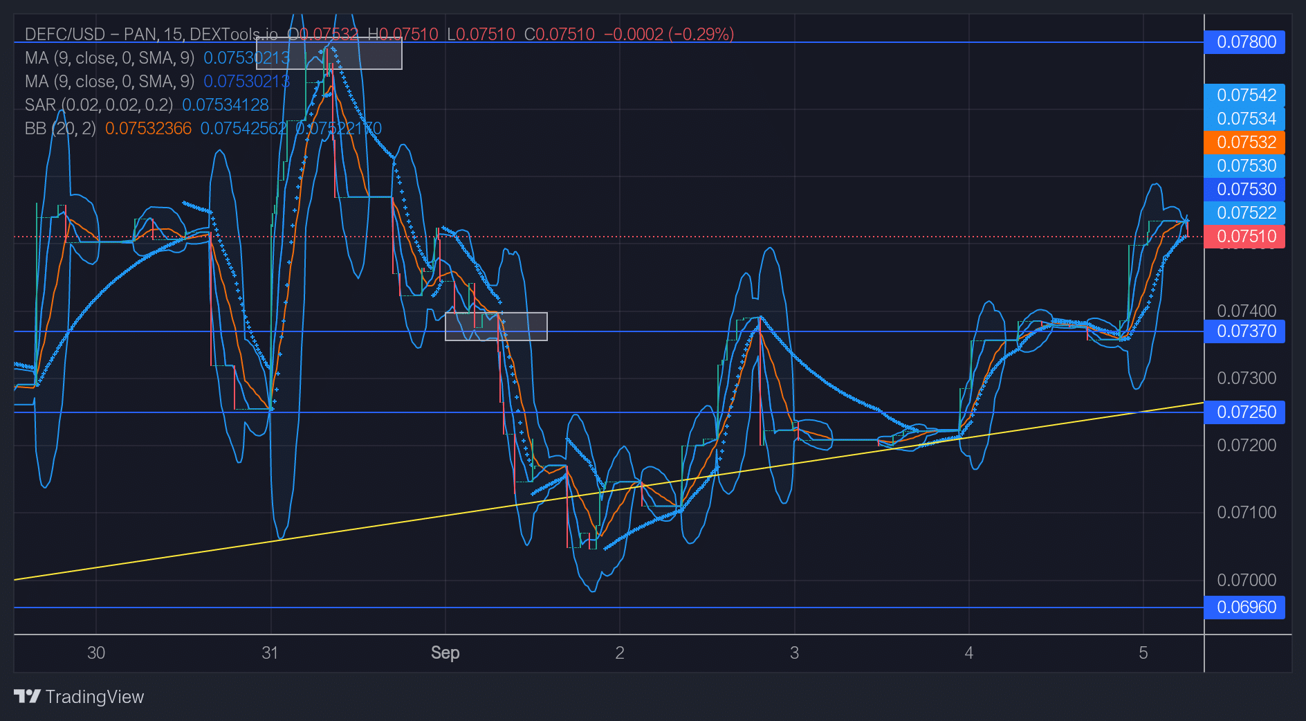Click the -0.0002 (-0.29%) change value
This screenshot has height=721, width=1306.
tap(669, 34)
